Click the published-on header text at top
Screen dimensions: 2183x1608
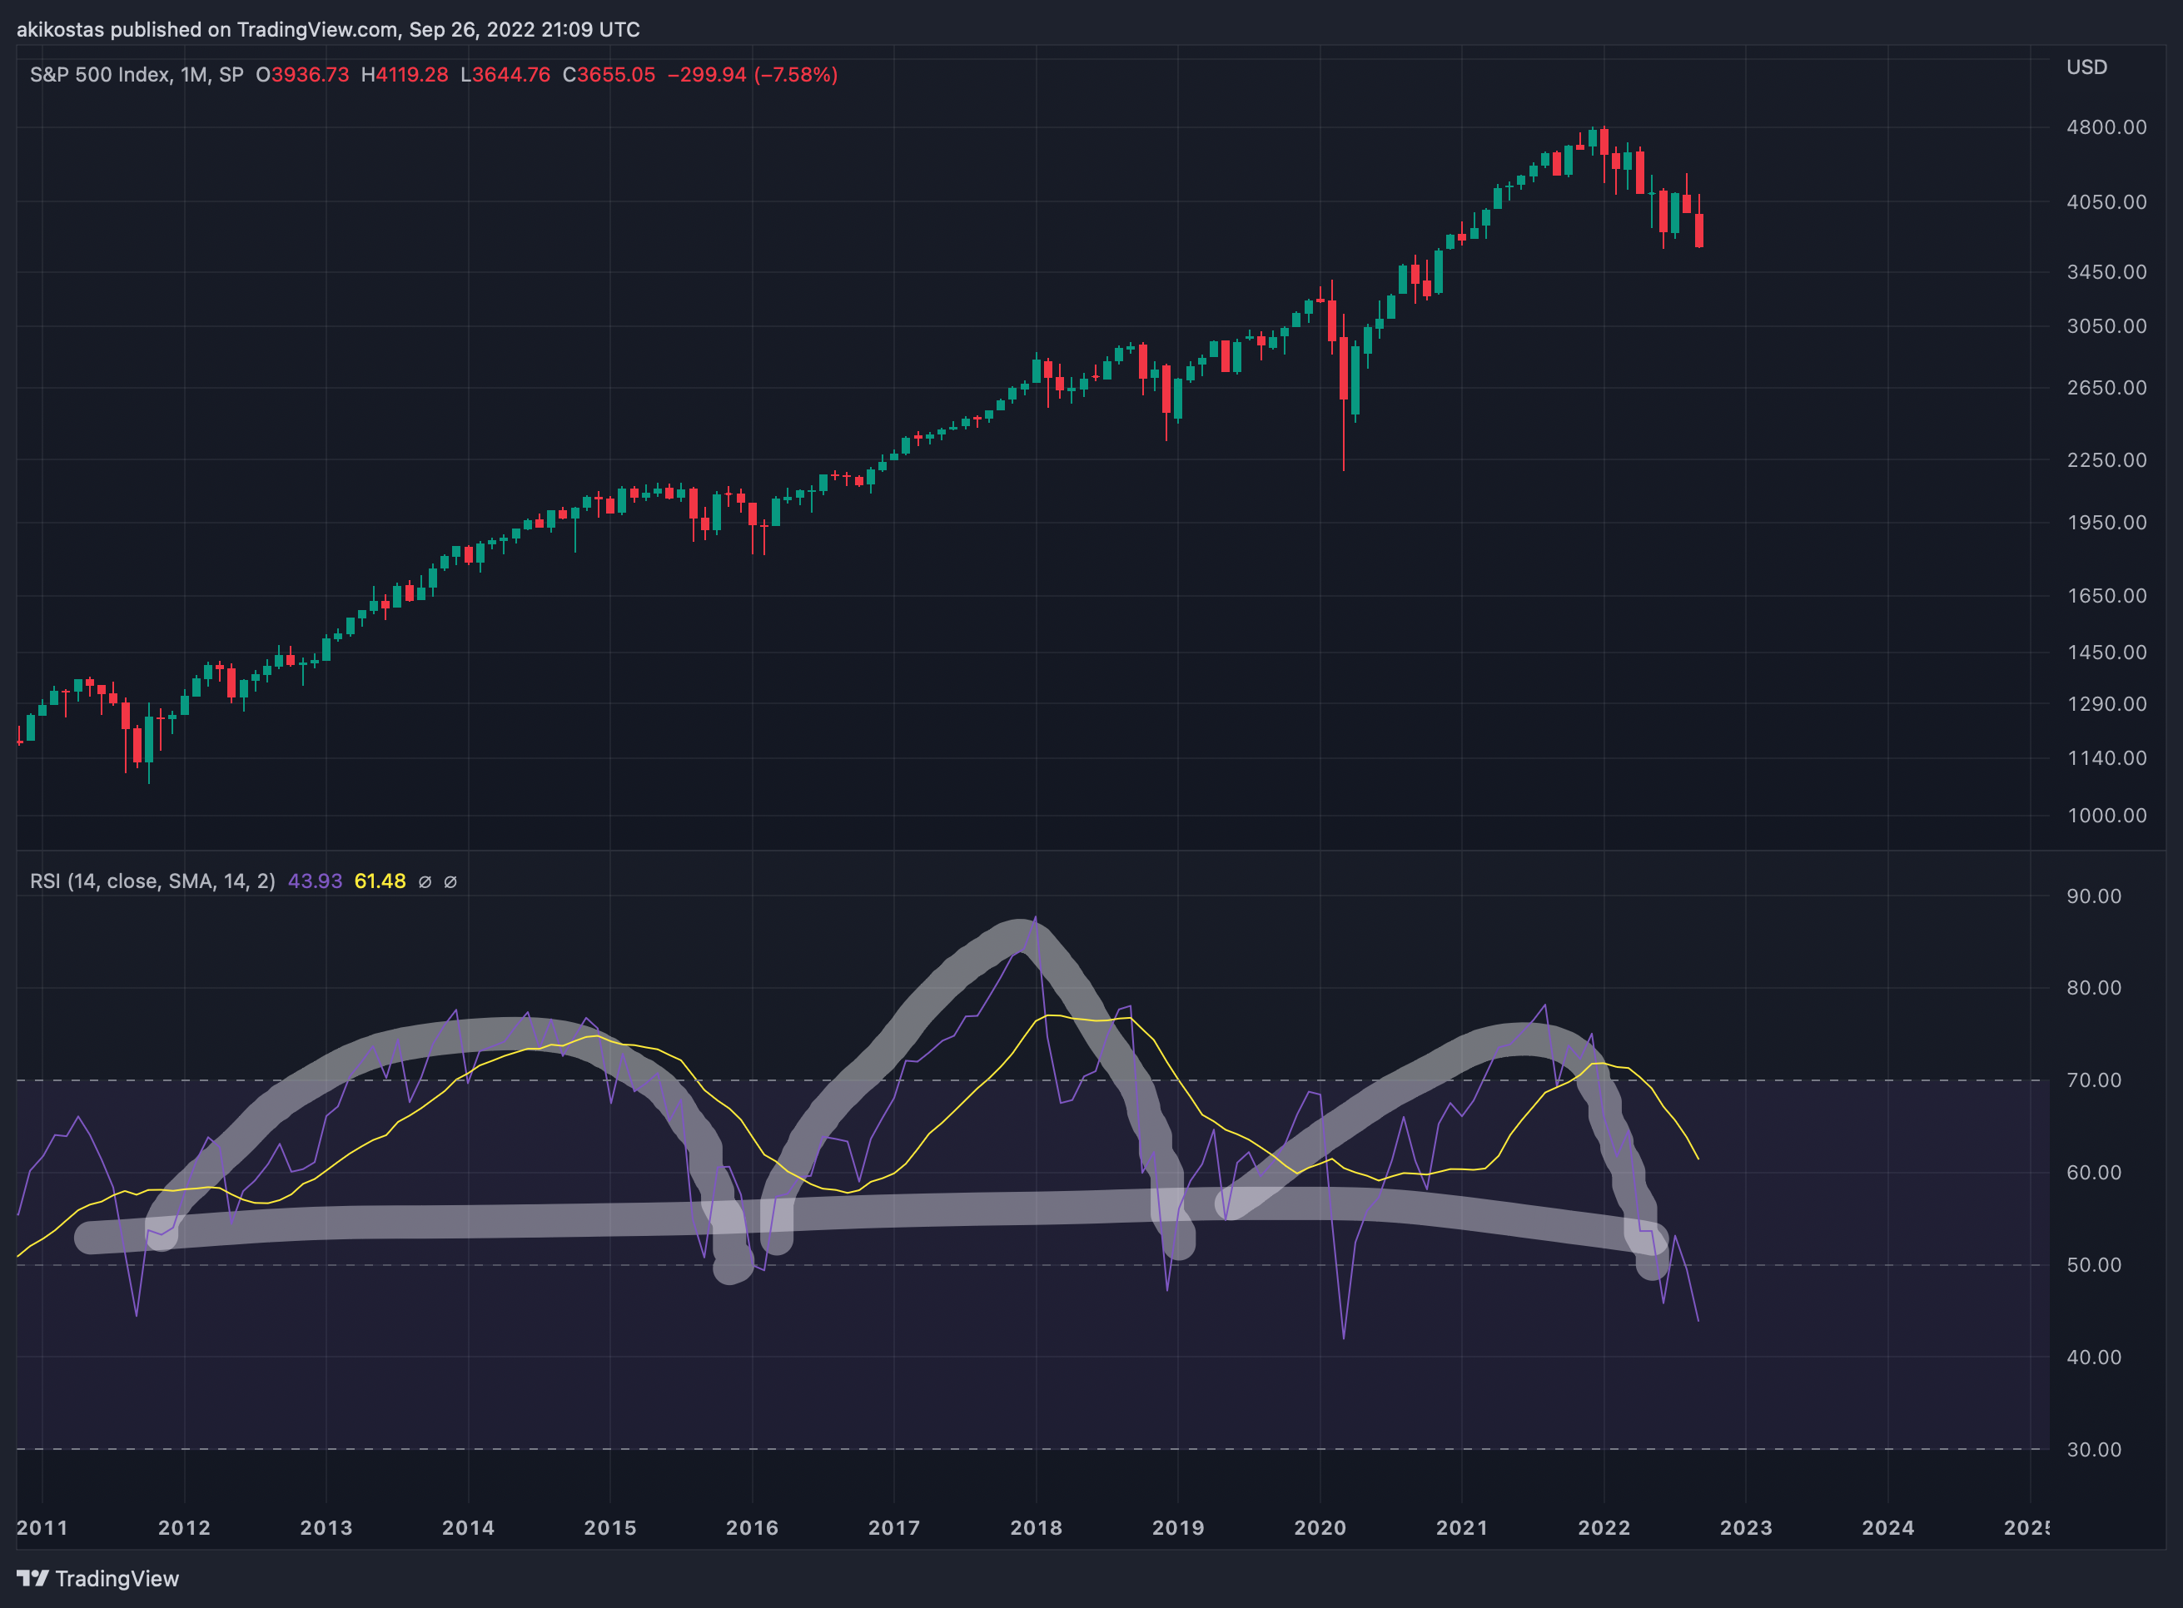(328, 29)
